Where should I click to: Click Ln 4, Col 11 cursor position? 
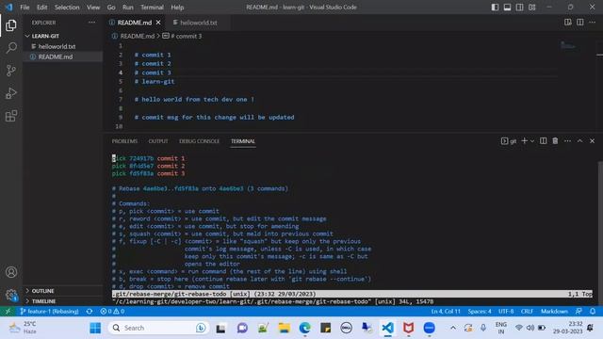(x=446, y=311)
